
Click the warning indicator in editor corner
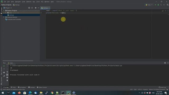point(163,11)
